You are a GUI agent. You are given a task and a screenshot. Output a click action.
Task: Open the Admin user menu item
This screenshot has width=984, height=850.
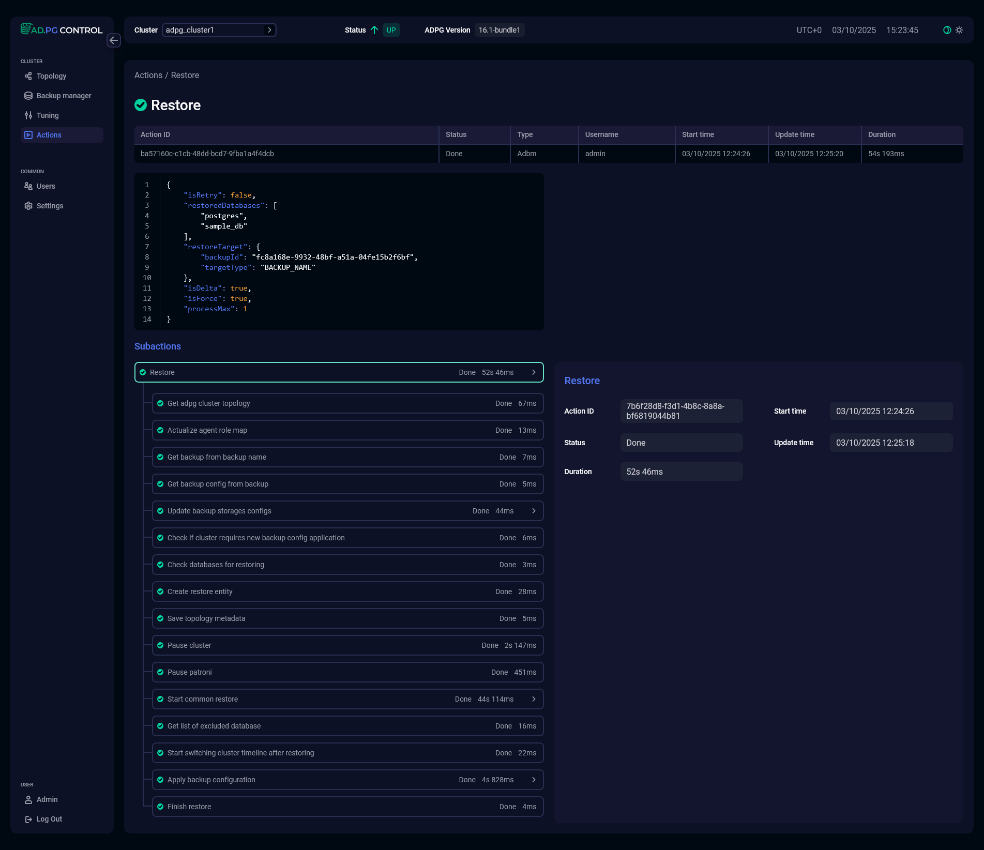(47, 799)
